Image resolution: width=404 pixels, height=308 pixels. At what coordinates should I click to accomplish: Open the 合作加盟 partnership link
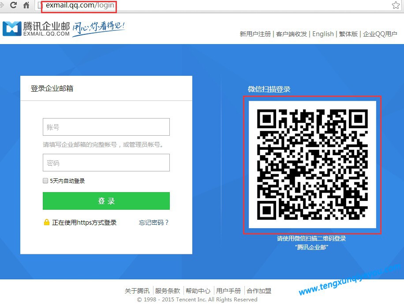[x=259, y=291]
